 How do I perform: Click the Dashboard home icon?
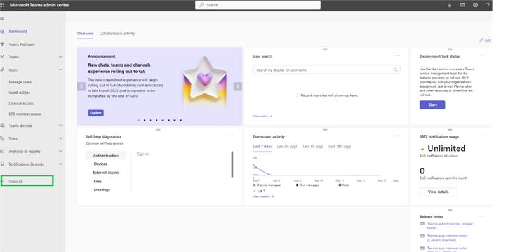(x=3, y=31)
